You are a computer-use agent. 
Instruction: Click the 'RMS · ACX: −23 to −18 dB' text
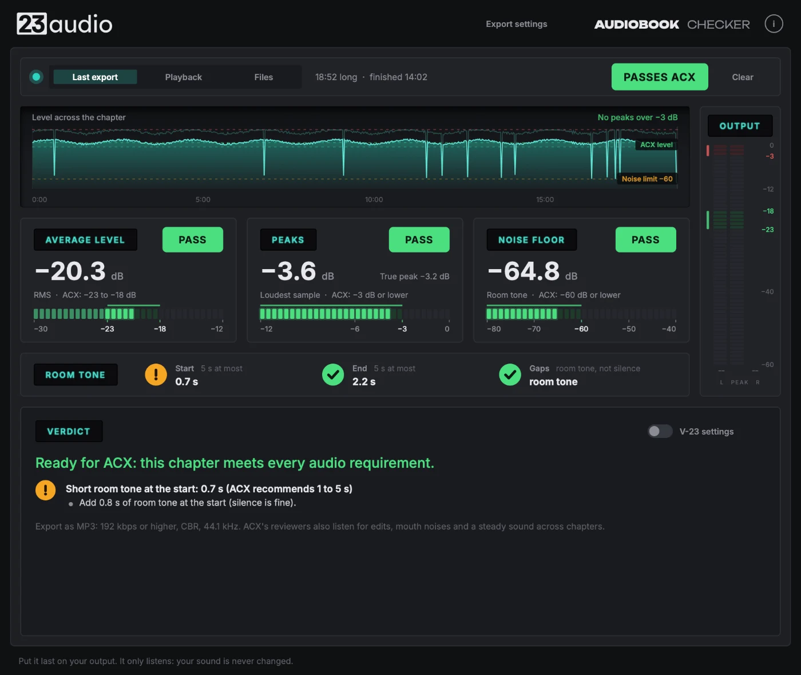pyautogui.click(x=85, y=295)
